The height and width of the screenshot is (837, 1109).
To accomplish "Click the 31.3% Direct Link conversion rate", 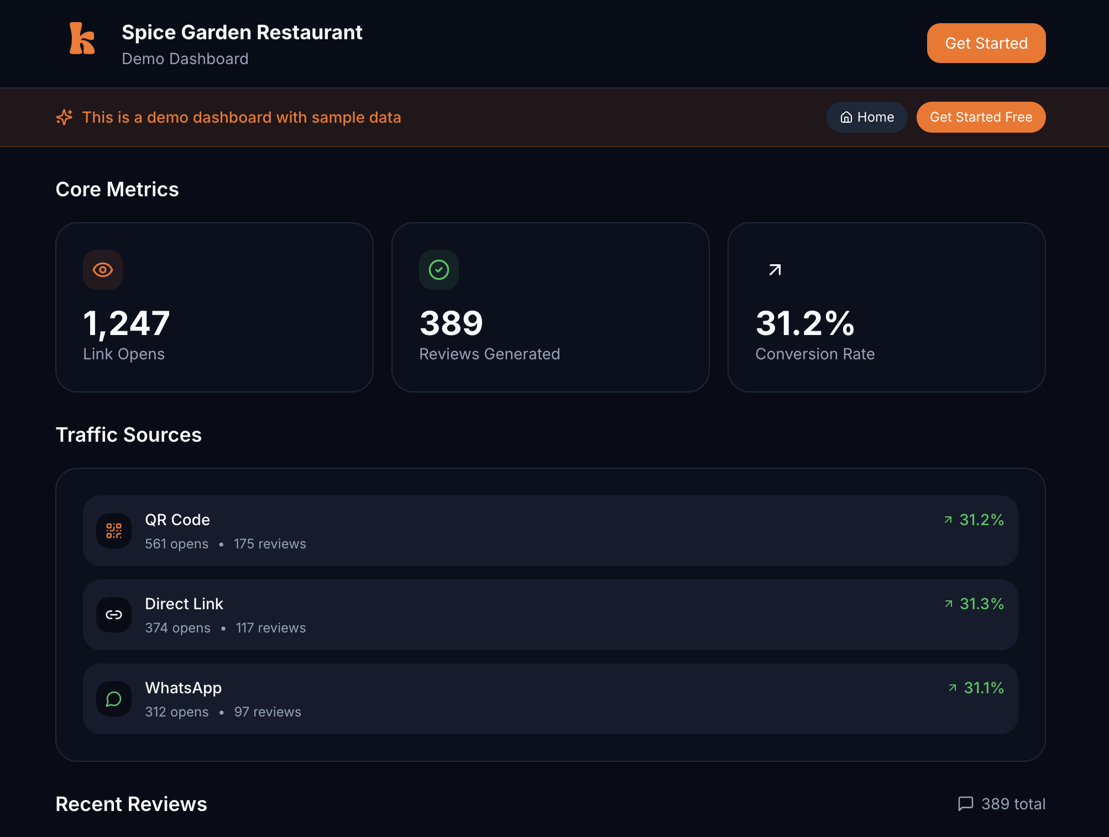I will pyautogui.click(x=981, y=604).
